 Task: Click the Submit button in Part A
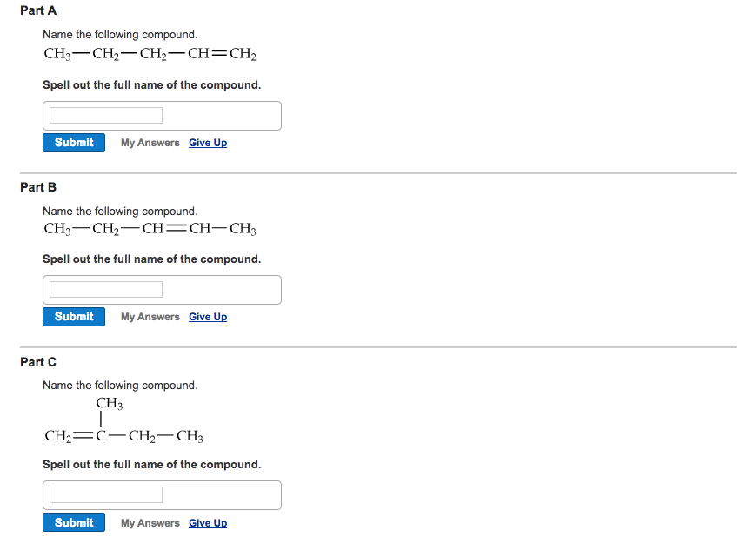click(x=73, y=142)
